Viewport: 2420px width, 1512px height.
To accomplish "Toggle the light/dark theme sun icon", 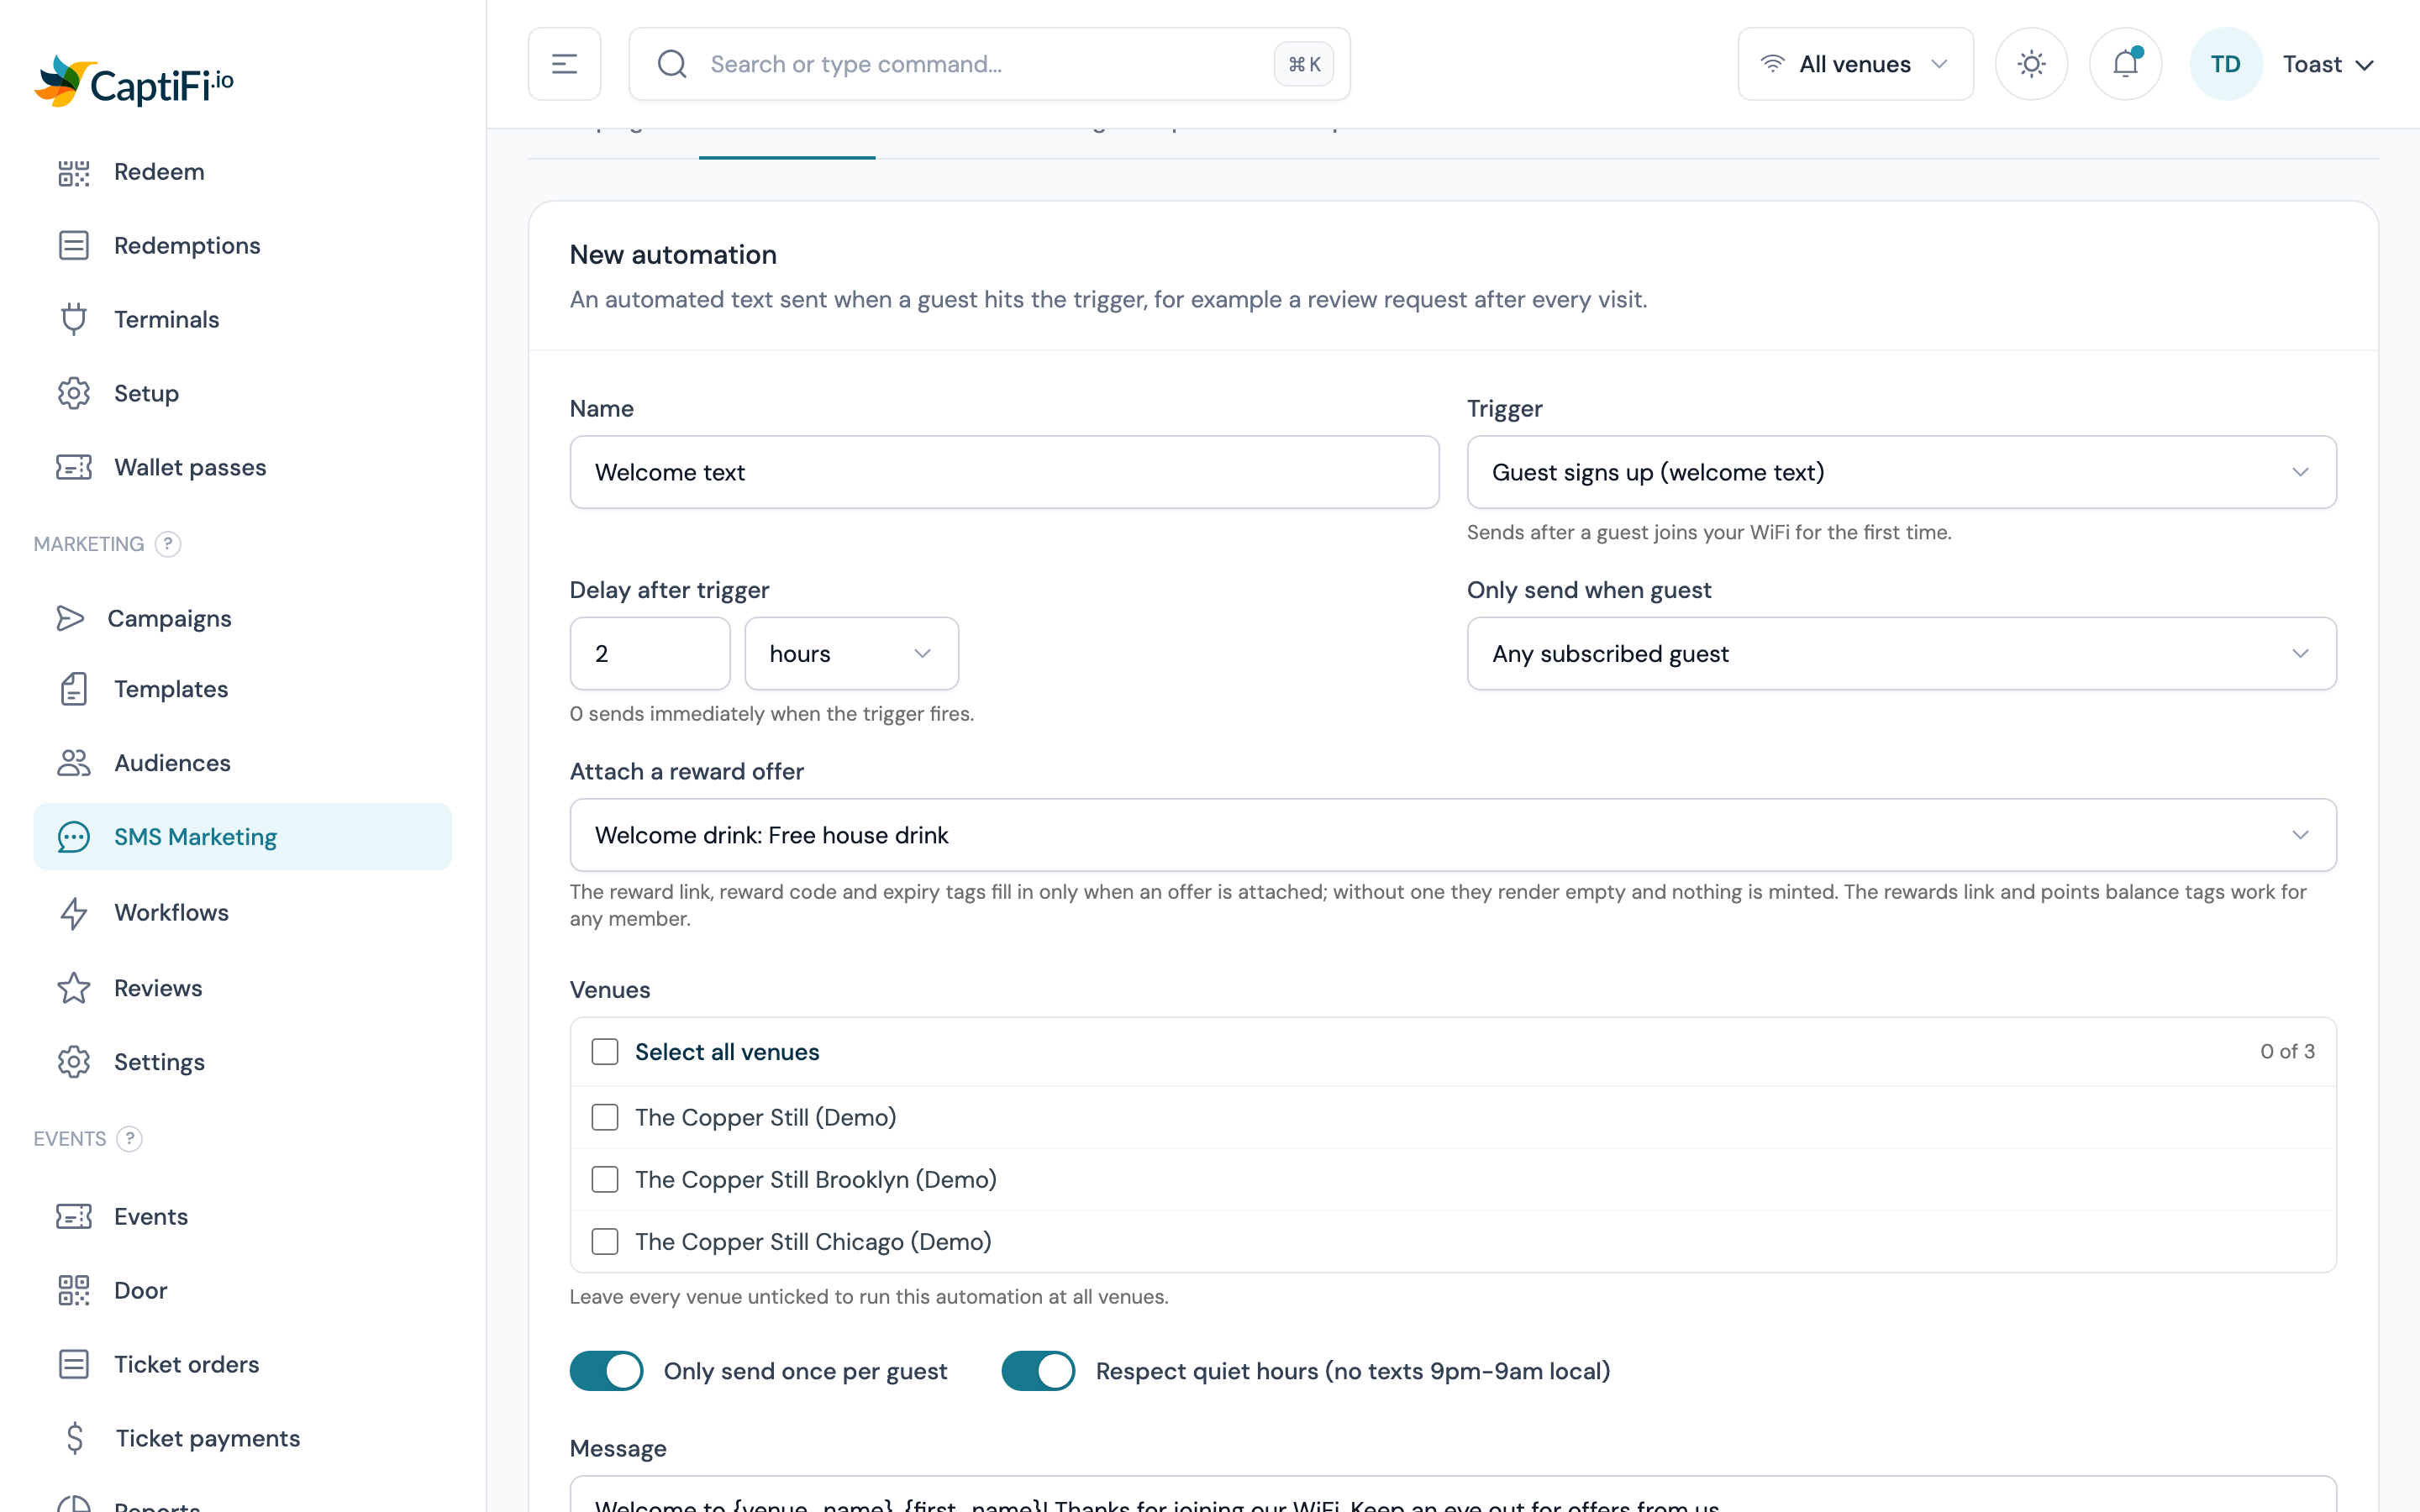I will pos(2031,64).
